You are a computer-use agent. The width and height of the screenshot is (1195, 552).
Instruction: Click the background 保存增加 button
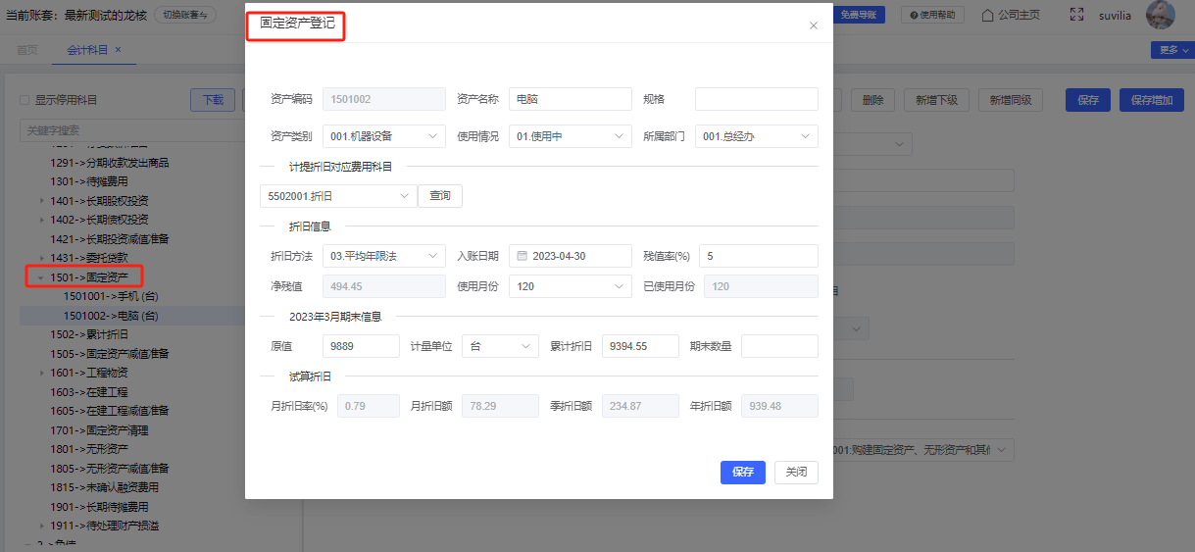(x=1151, y=100)
